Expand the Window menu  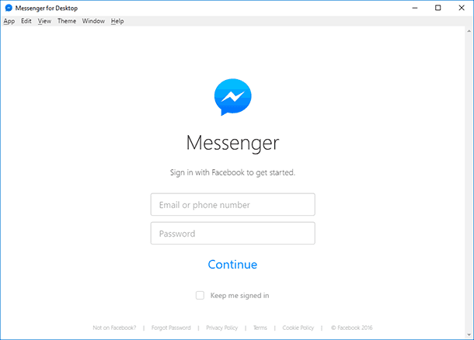tap(93, 21)
